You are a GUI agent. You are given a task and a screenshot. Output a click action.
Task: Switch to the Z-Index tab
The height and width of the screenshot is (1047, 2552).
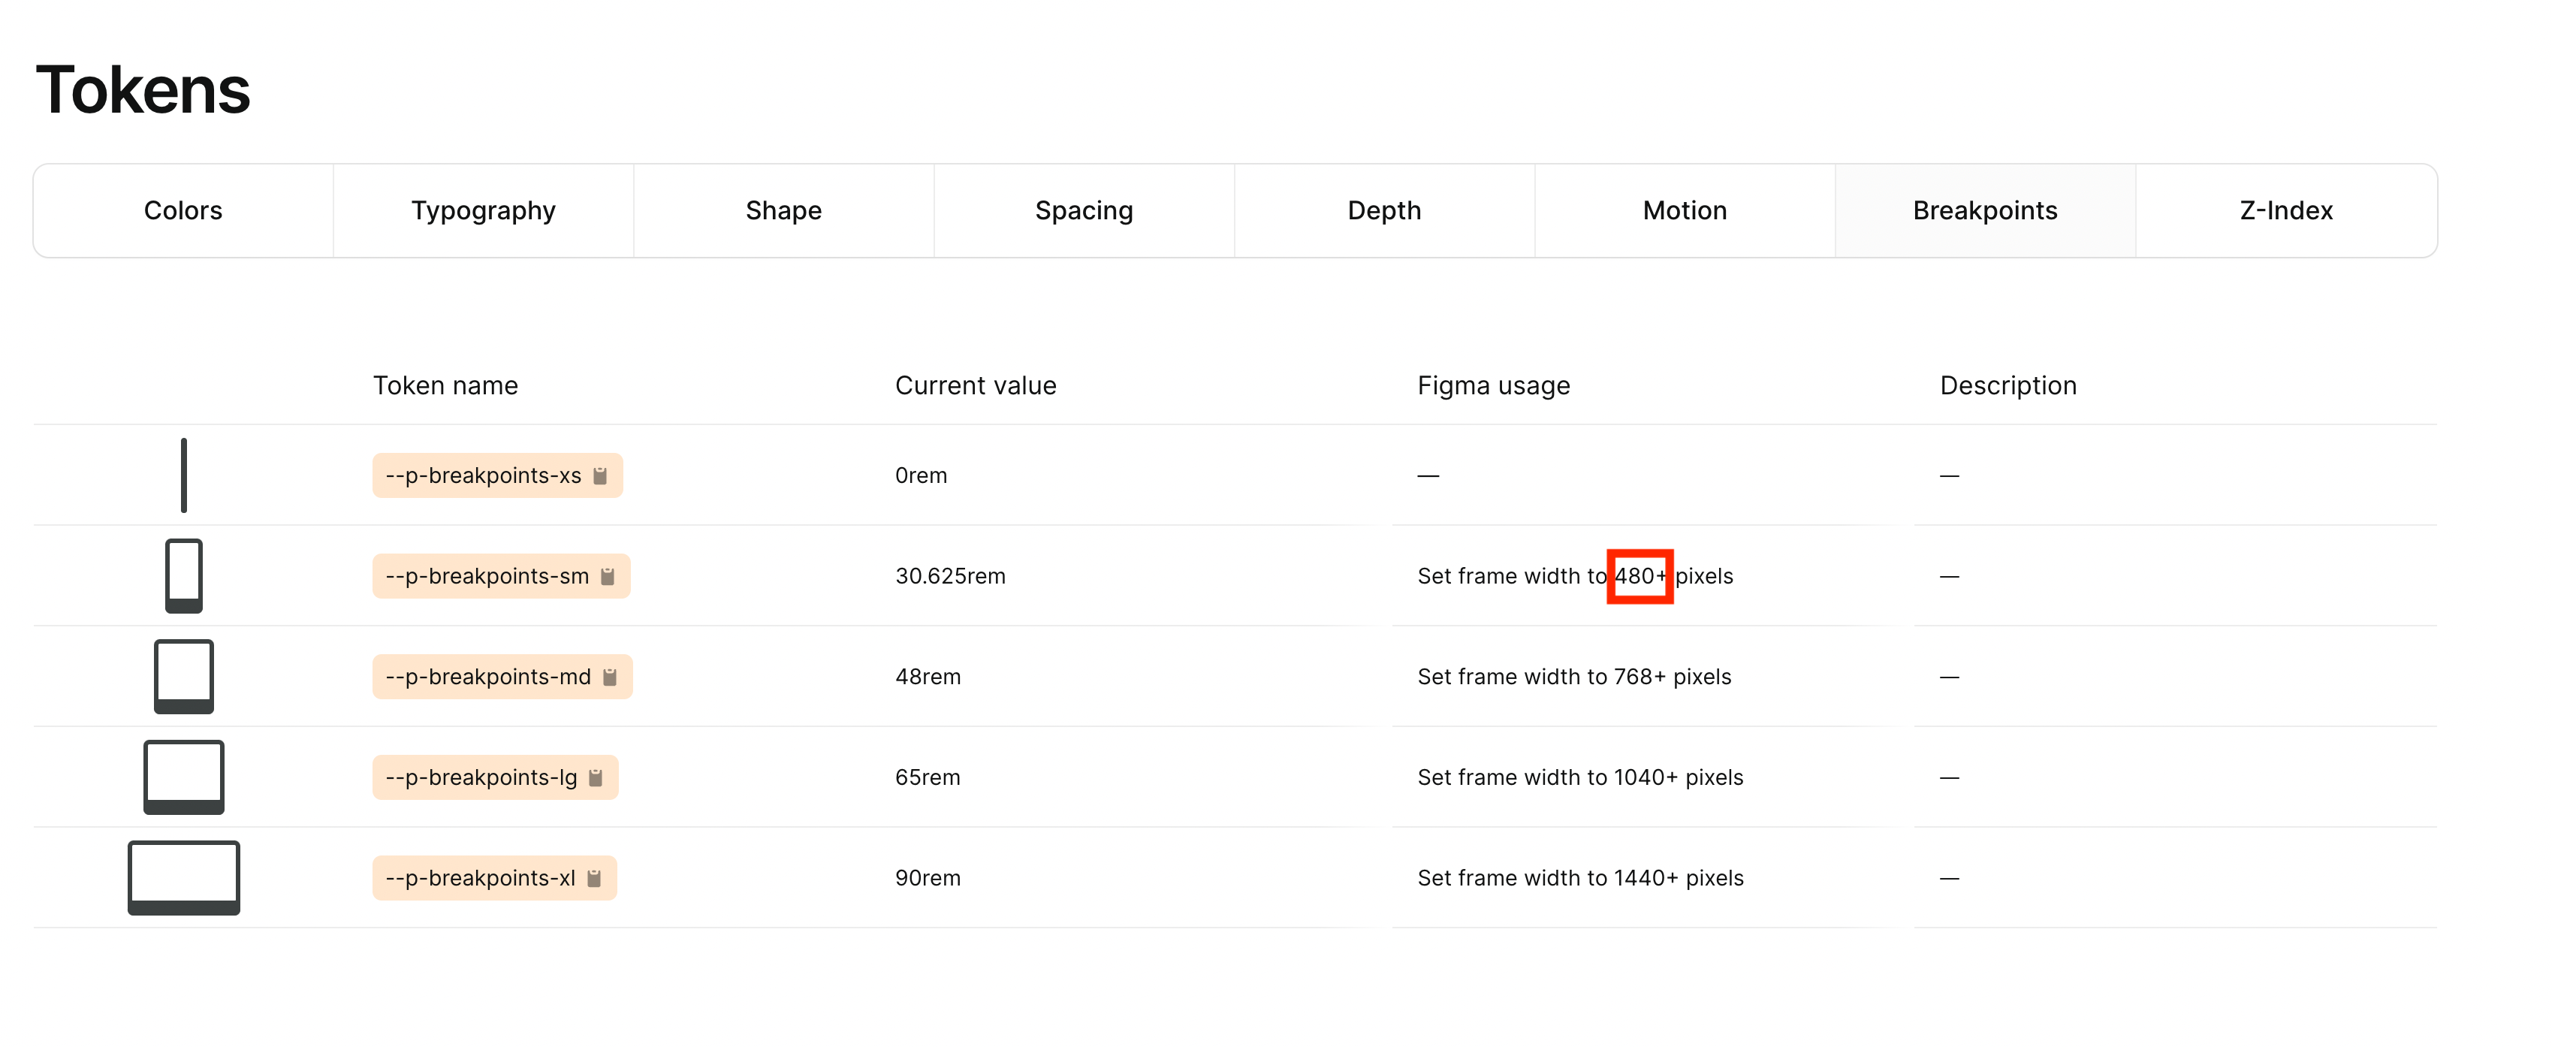point(2285,210)
